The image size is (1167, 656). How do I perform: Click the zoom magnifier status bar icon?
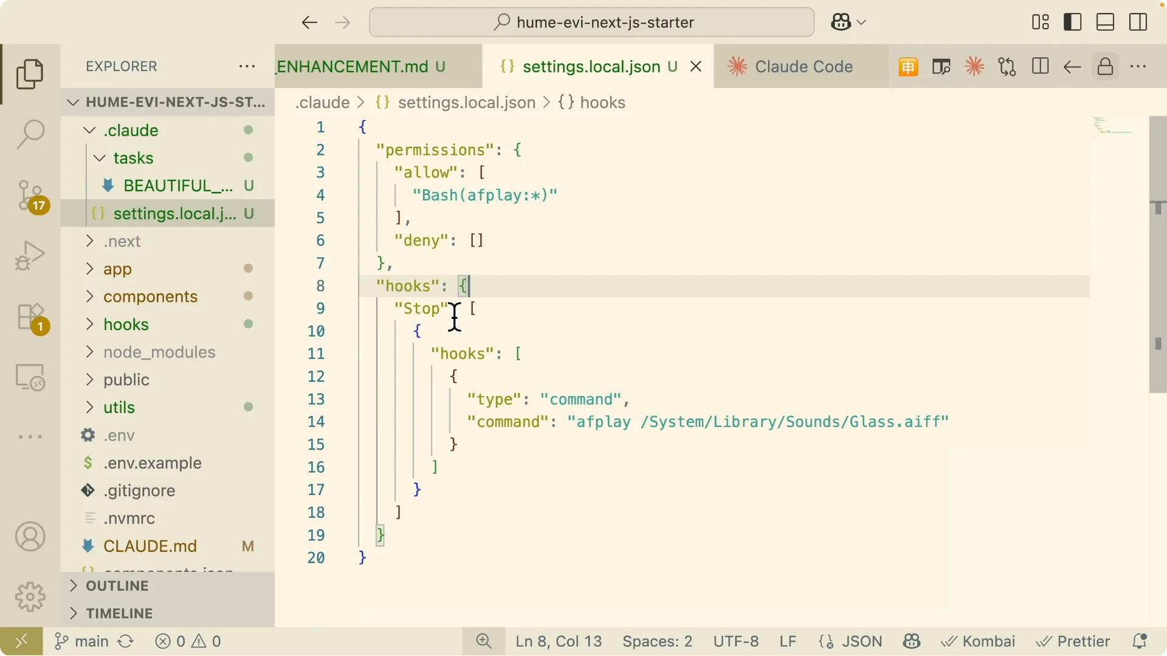[484, 641]
